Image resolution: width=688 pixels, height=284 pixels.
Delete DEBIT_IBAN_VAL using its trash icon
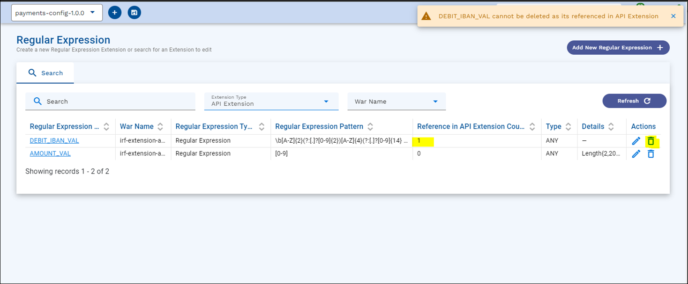[x=651, y=141]
